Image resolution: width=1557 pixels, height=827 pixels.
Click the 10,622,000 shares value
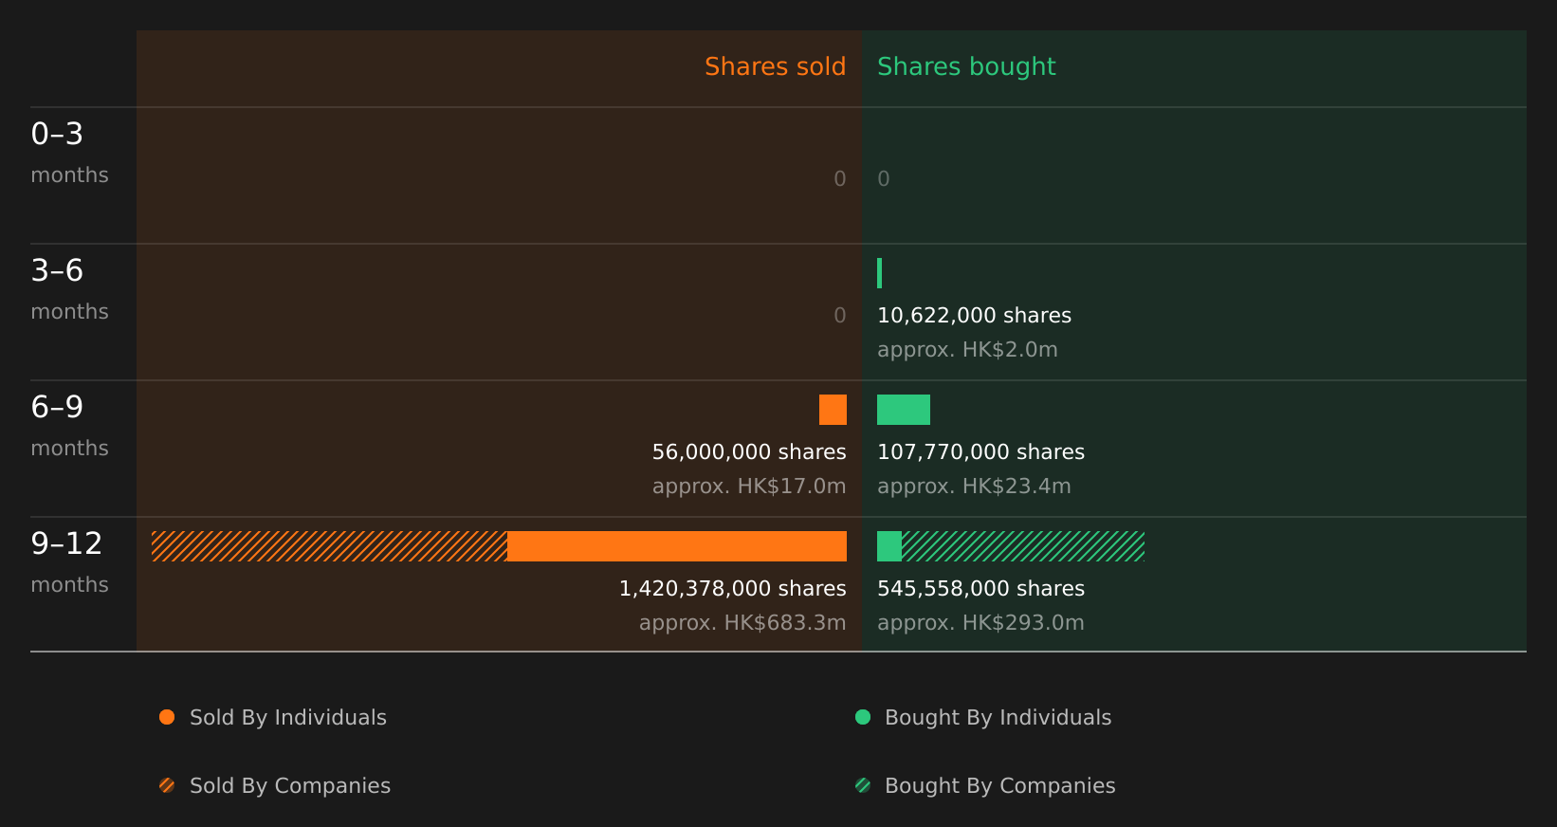[974, 316]
